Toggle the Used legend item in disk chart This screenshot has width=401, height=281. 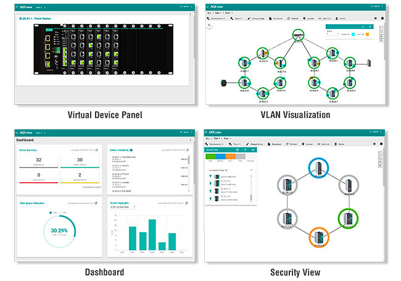tap(53, 212)
